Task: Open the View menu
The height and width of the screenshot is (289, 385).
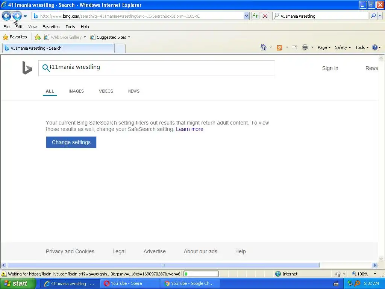Action: coord(32,27)
